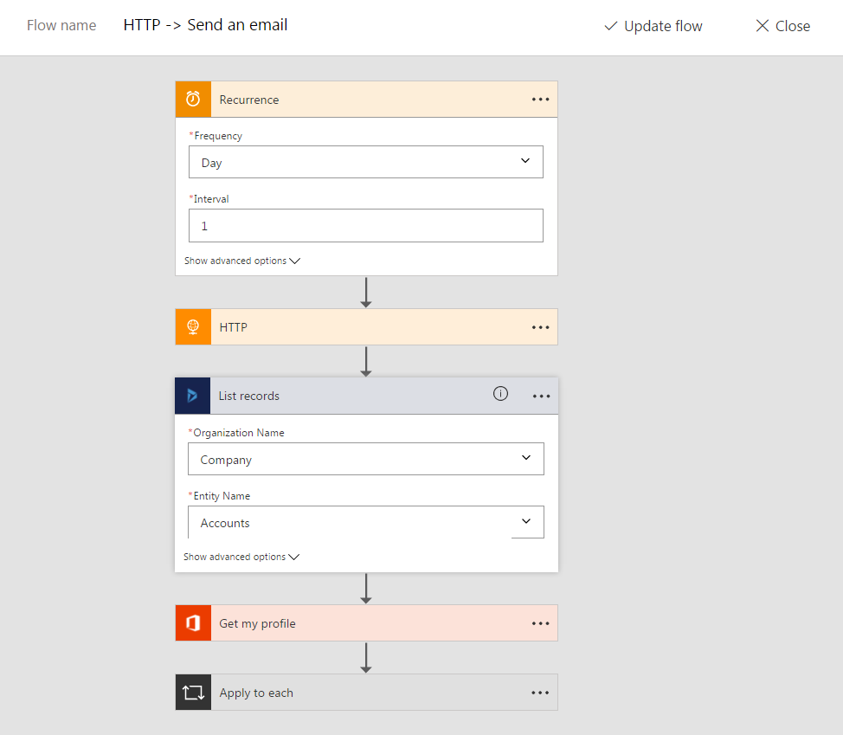The image size is (843, 735).
Task: Click the HTTP globe icon
Action: (193, 327)
